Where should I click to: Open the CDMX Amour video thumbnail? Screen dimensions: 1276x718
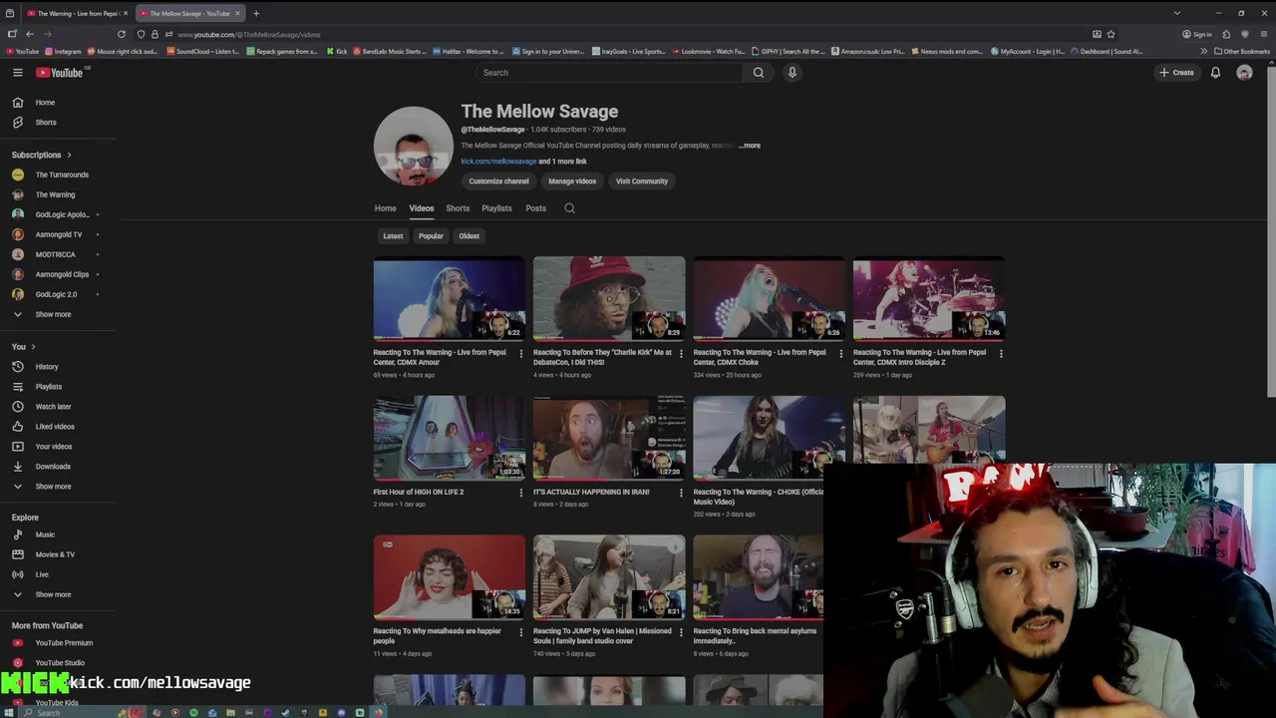[449, 299]
